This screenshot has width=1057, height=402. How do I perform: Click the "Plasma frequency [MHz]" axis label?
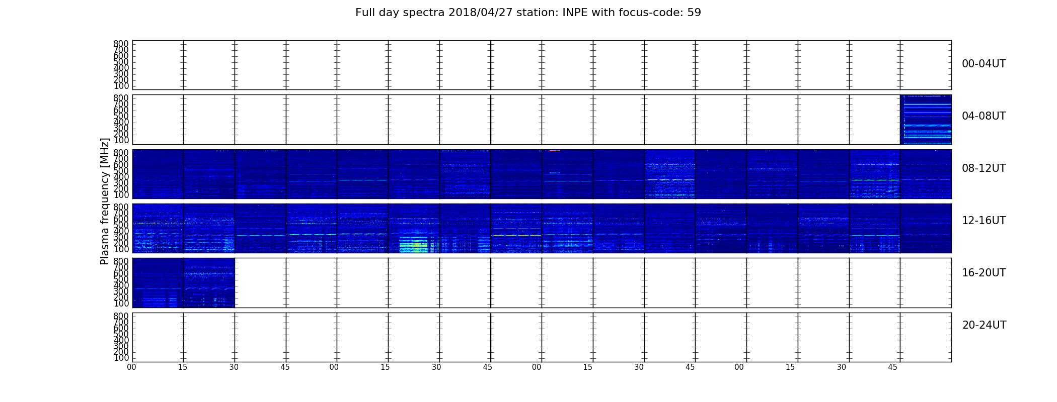(x=105, y=201)
